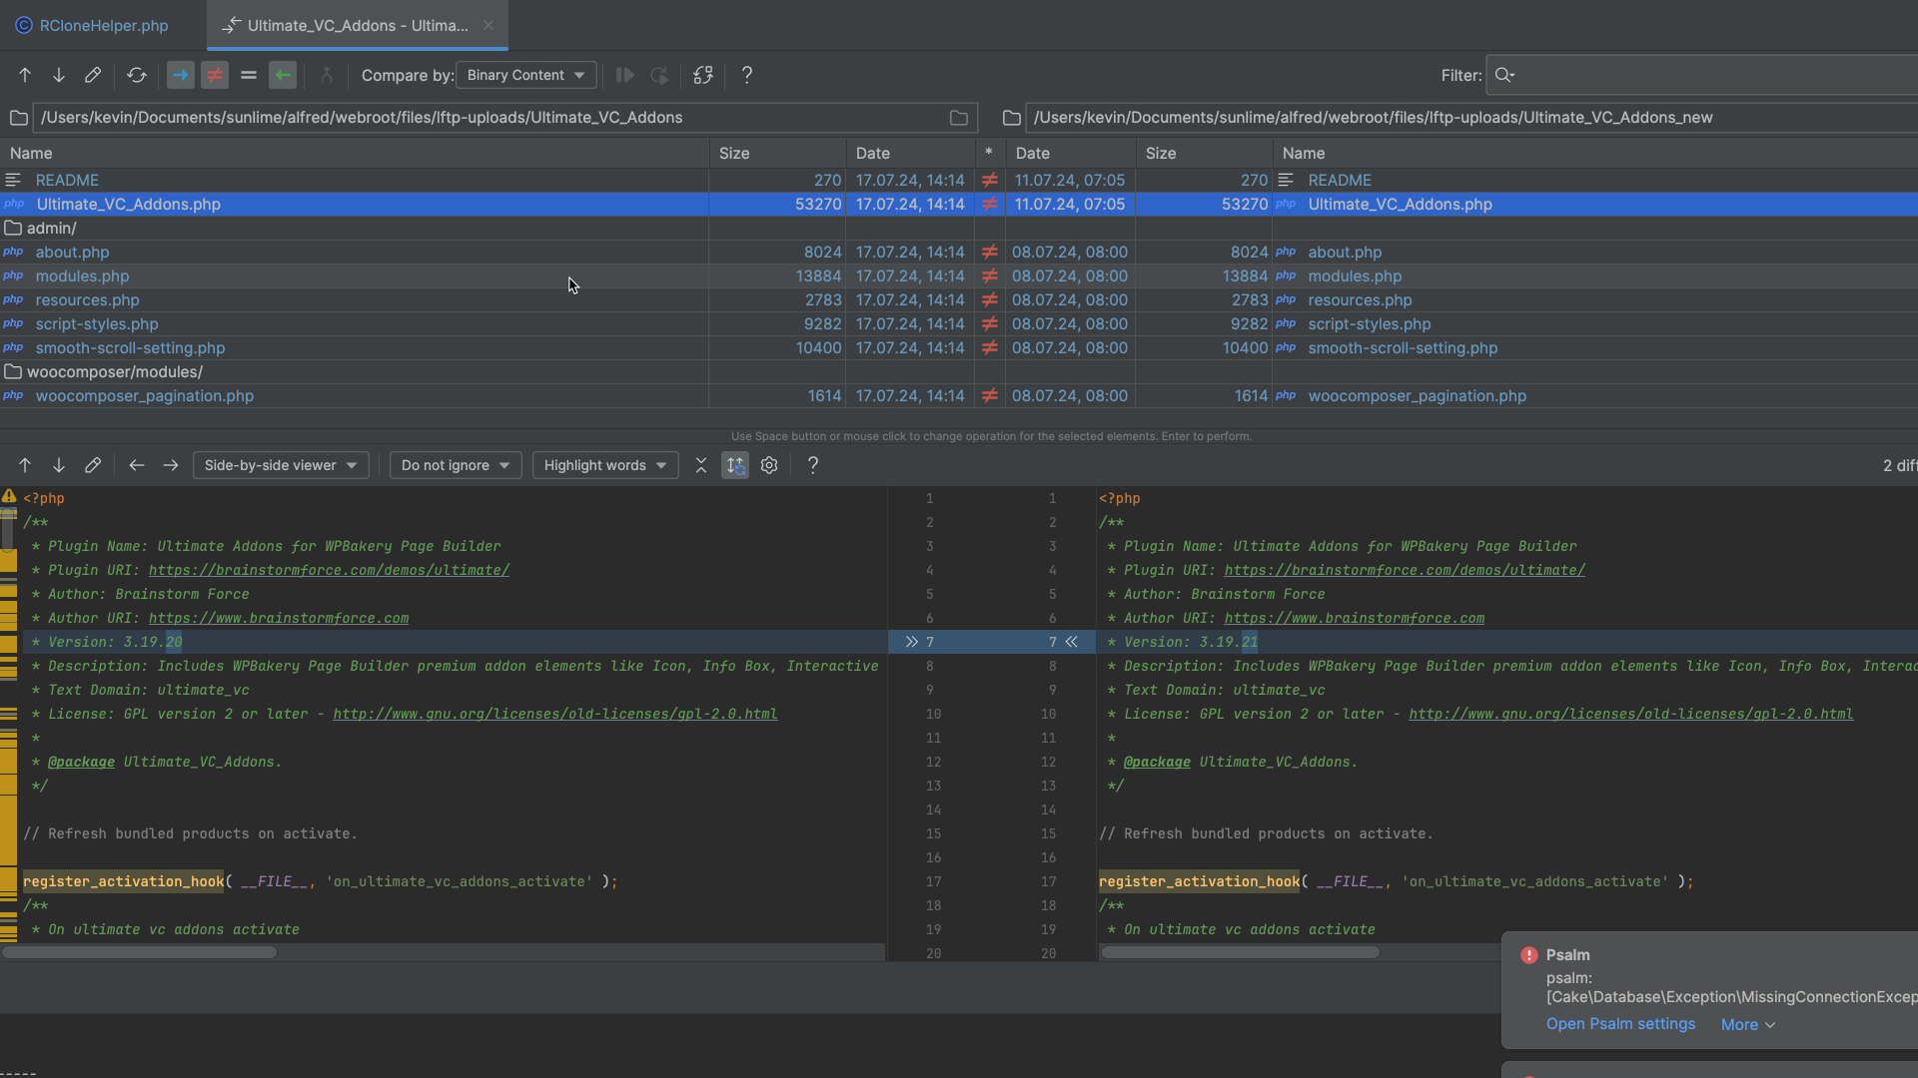This screenshot has width=1918, height=1078.
Task: Jump to next difference with the down arrow
Action: click(x=59, y=75)
